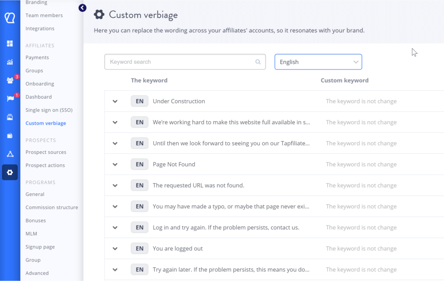Go to the Custom verbiage menu item
Viewport: 444px width, 281px height.
pos(46,123)
